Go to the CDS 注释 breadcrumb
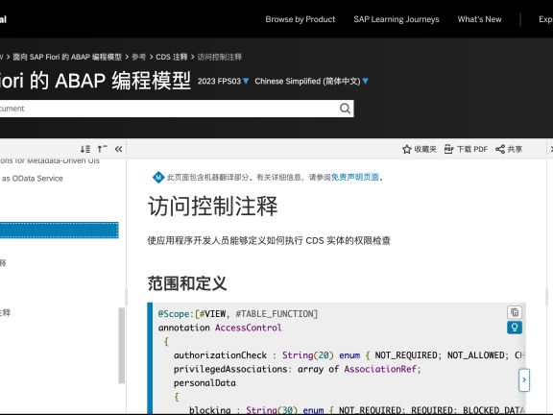The width and height of the screenshot is (553, 415). (172, 57)
